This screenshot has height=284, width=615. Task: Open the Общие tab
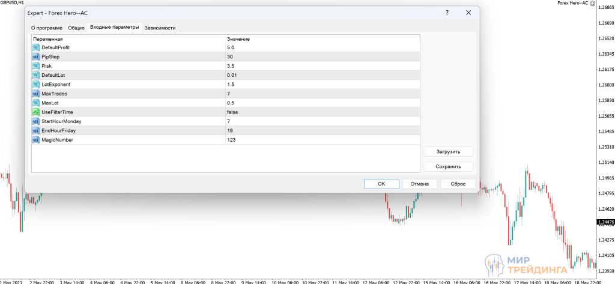tap(76, 28)
